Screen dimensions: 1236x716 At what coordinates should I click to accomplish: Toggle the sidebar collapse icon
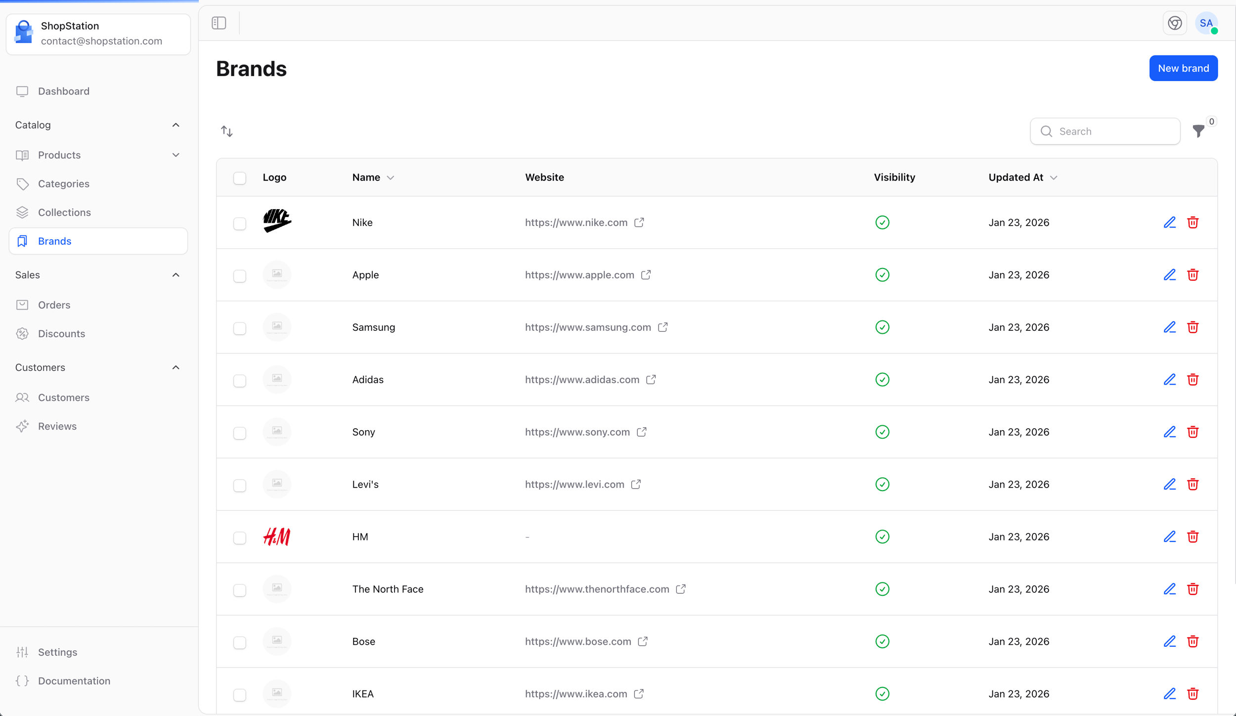click(219, 23)
